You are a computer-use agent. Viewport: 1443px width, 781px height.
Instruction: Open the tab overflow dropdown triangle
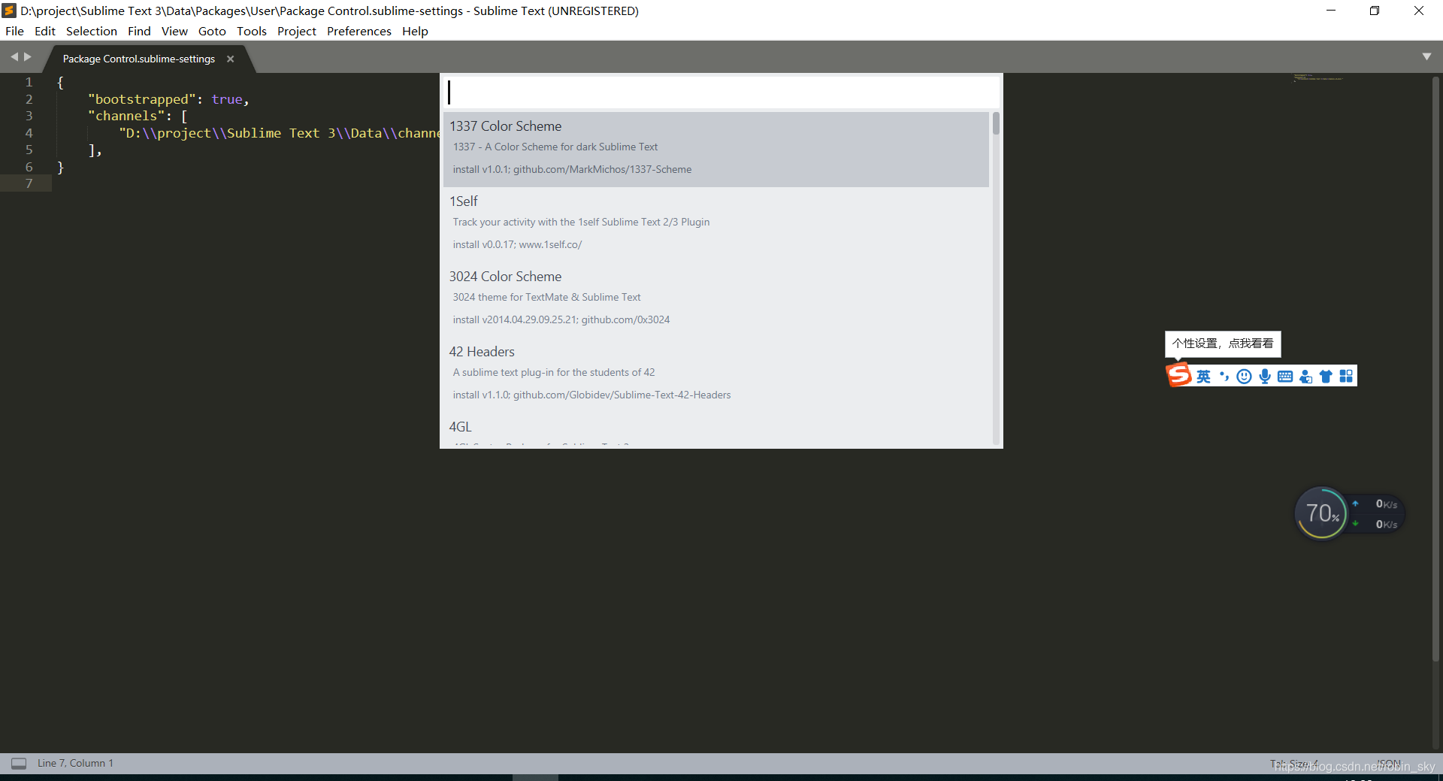pyautogui.click(x=1427, y=56)
